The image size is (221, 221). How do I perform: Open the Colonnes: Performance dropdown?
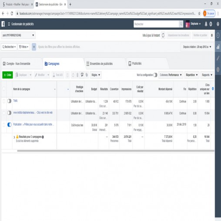pyautogui.click(x=171, y=75)
